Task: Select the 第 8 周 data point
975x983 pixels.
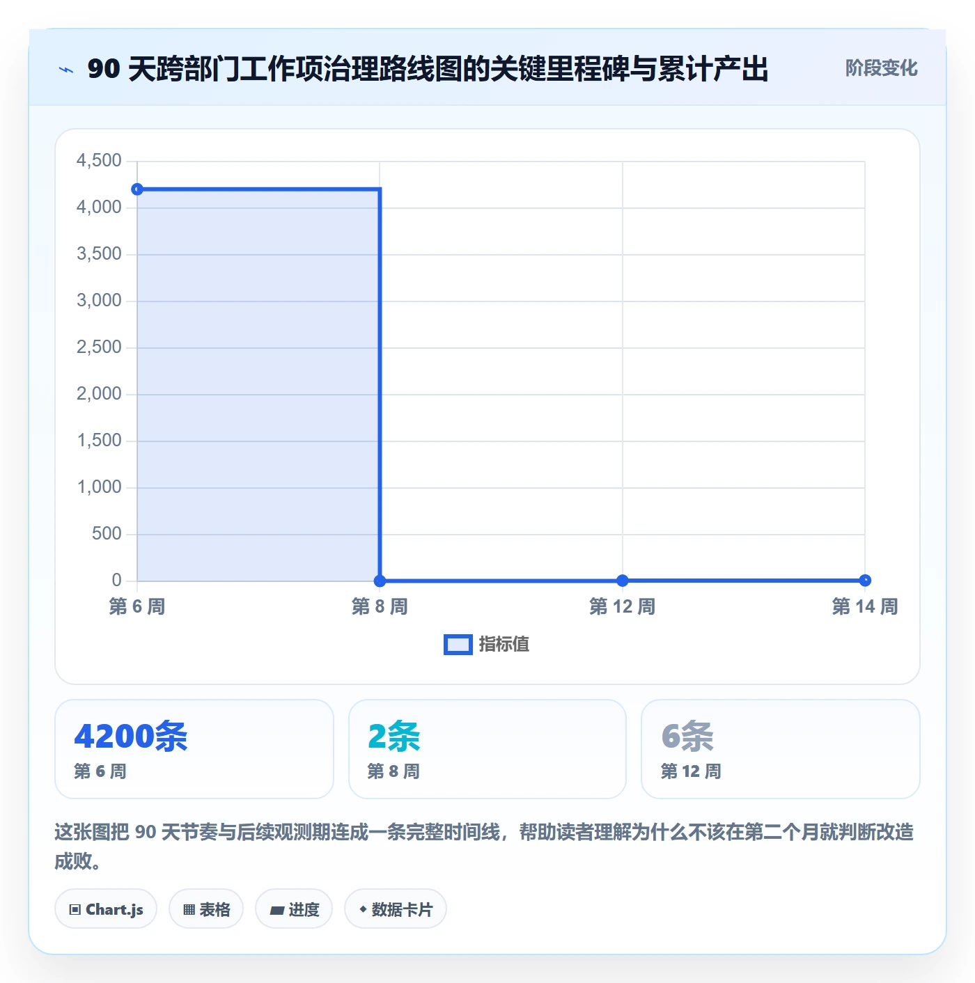Action: (380, 581)
